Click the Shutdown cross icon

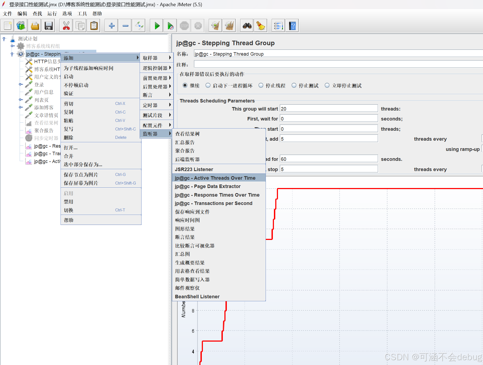pos(198,26)
